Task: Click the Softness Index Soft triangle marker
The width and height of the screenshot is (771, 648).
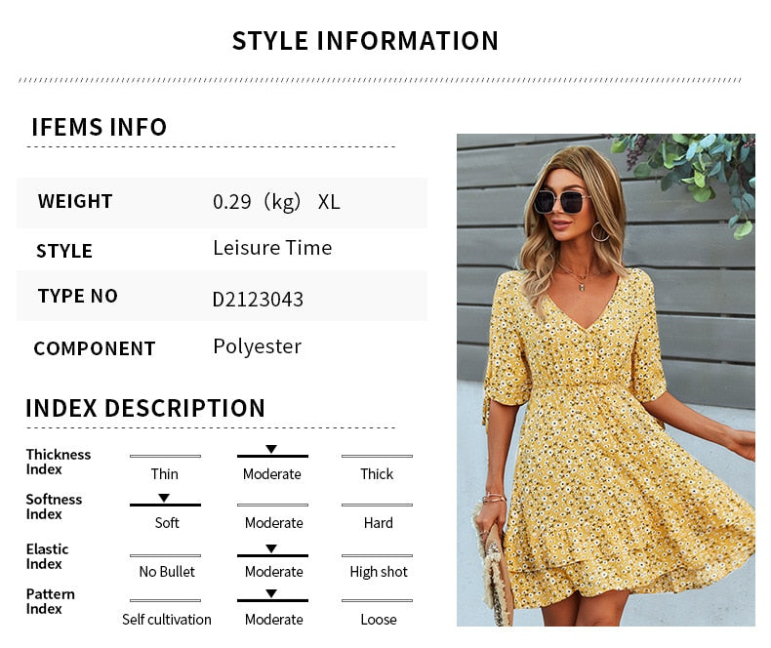Action: pyautogui.click(x=164, y=498)
